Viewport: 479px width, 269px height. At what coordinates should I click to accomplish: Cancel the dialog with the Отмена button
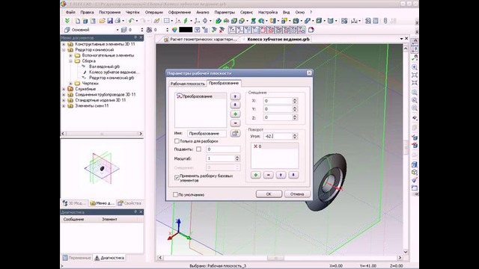(297, 194)
